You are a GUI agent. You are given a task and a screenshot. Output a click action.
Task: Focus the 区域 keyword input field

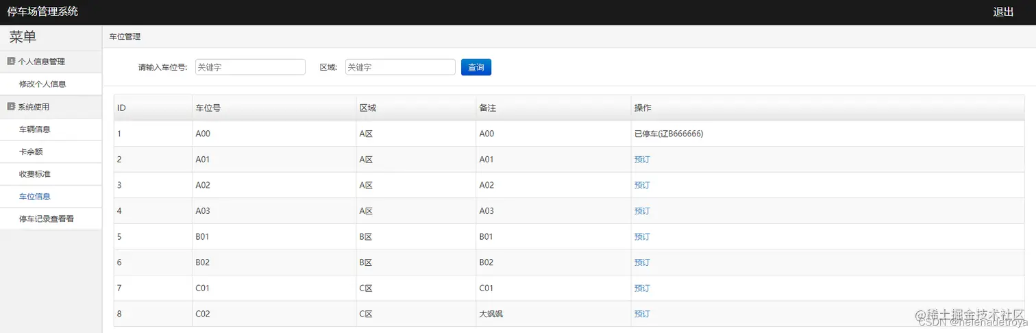click(x=400, y=67)
